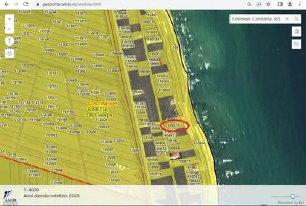Bookmark this page with the star icon
Screen dimensions: 306x206
269,4
